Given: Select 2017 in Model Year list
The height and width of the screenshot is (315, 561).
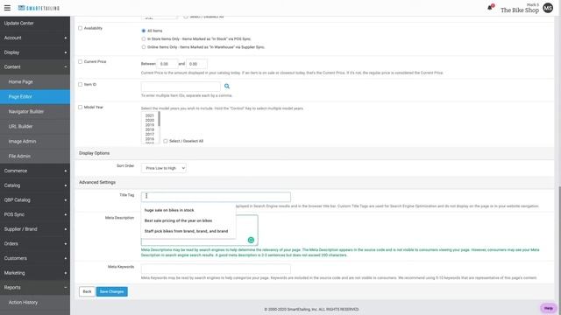Looking at the screenshot, I should click(150, 134).
